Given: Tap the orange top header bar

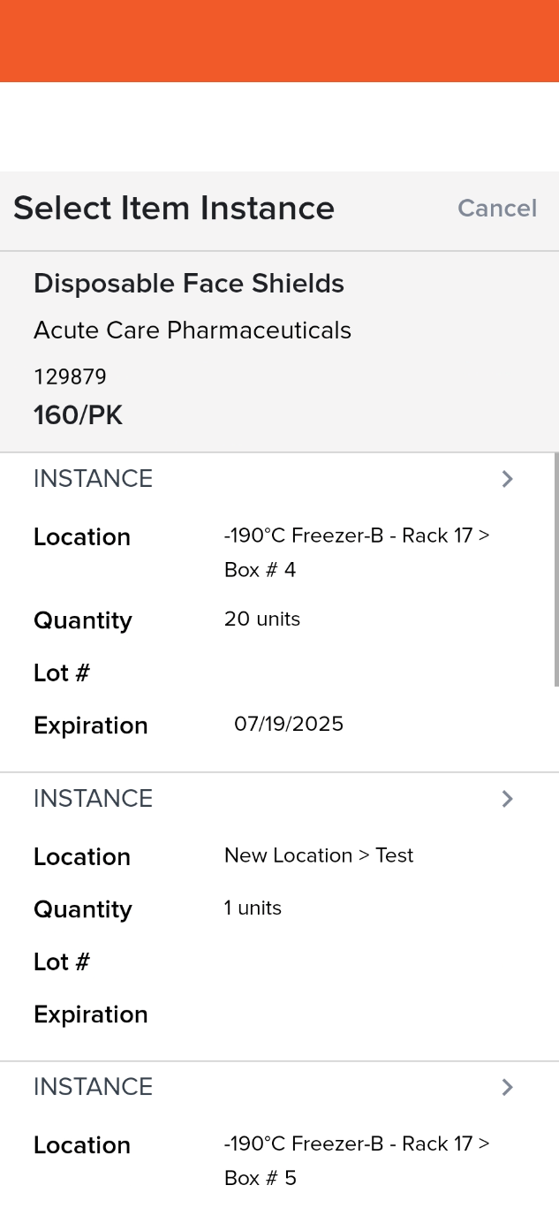Looking at the screenshot, I should [279, 41].
